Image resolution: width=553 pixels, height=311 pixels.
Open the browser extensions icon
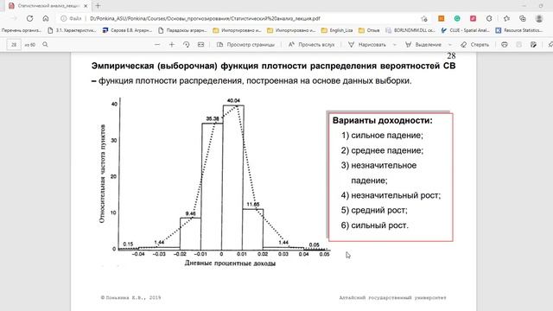tap(489, 18)
